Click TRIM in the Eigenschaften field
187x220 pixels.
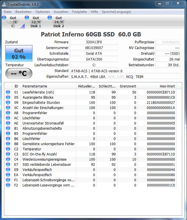click(139, 77)
